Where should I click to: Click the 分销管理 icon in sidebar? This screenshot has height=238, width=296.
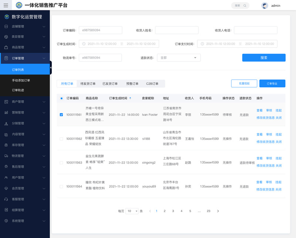pyautogui.click(x=6, y=124)
